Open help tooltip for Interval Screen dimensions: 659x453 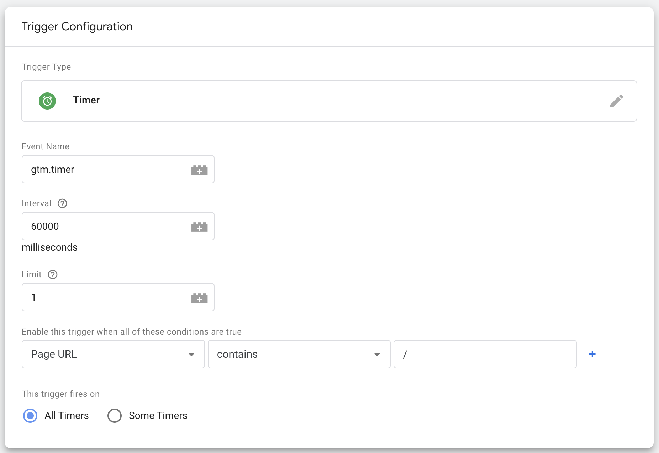point(62,203)
